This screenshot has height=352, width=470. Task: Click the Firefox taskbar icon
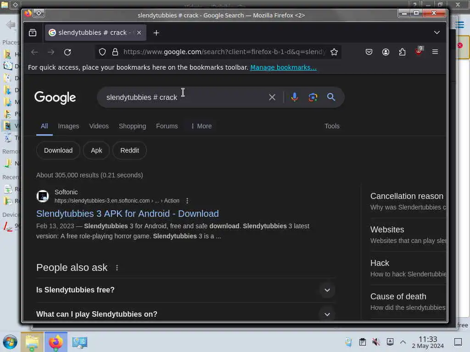pos(56,342)
